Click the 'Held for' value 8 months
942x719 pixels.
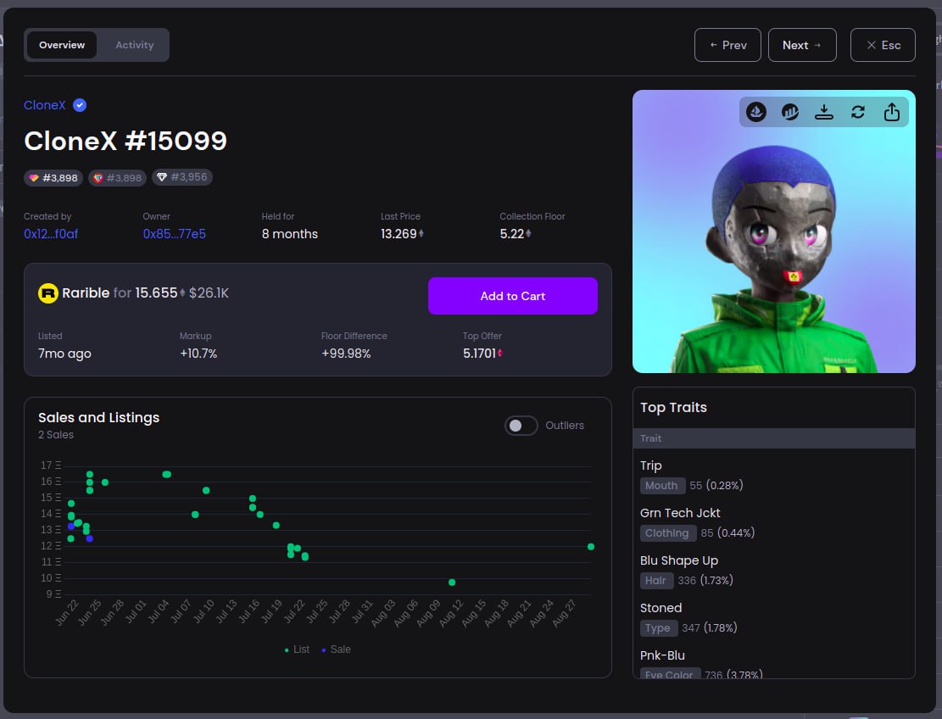pos(290,234)
